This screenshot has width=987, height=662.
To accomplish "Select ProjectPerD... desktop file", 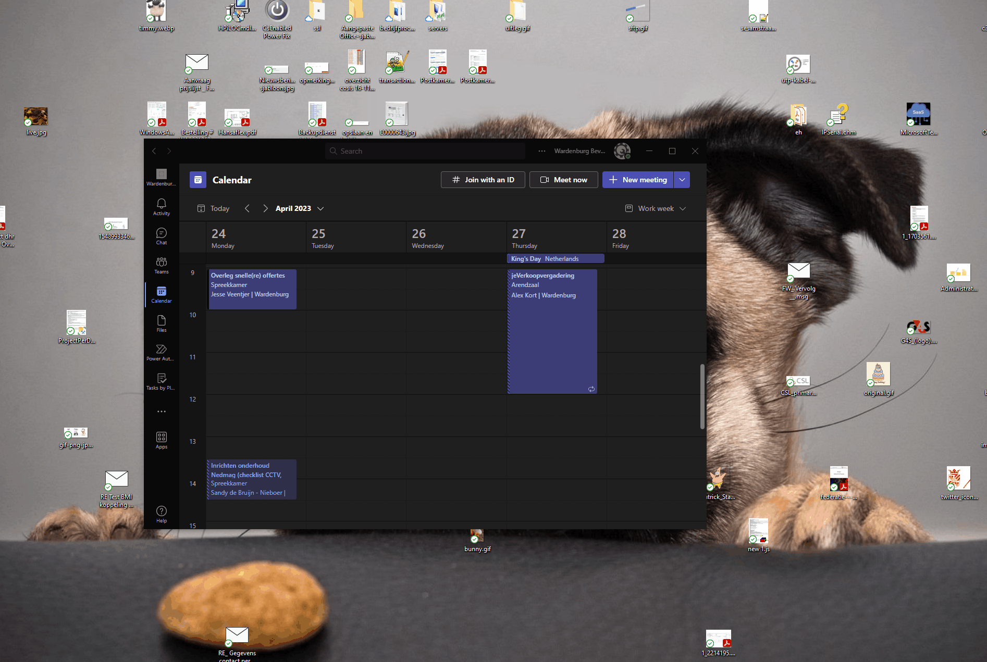I will coord(77,327).
